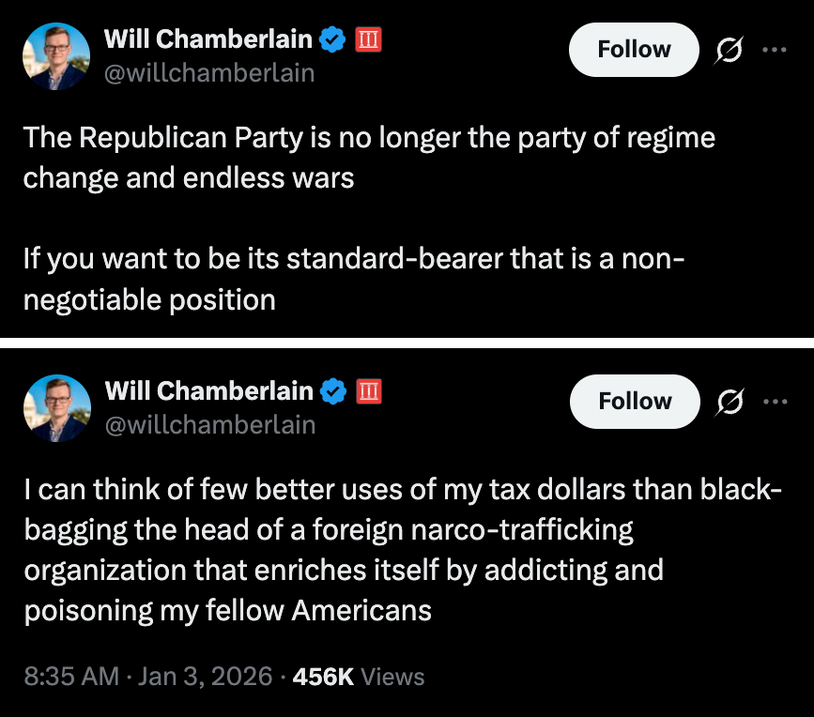Open the @willchamberlain handle in top tweet
This screenshot has width=814, height=717.
click(x=208, y=72)
